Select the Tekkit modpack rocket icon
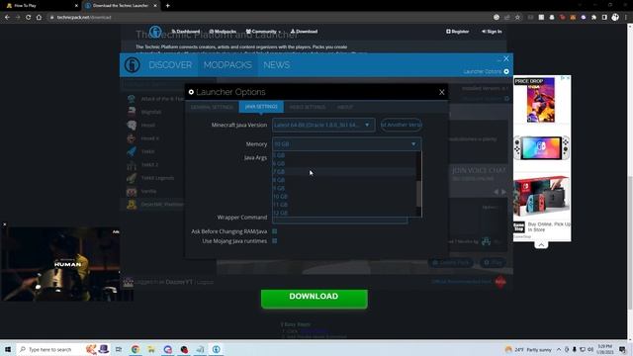The width and height of the screenshot is (633, 356). 132,151
